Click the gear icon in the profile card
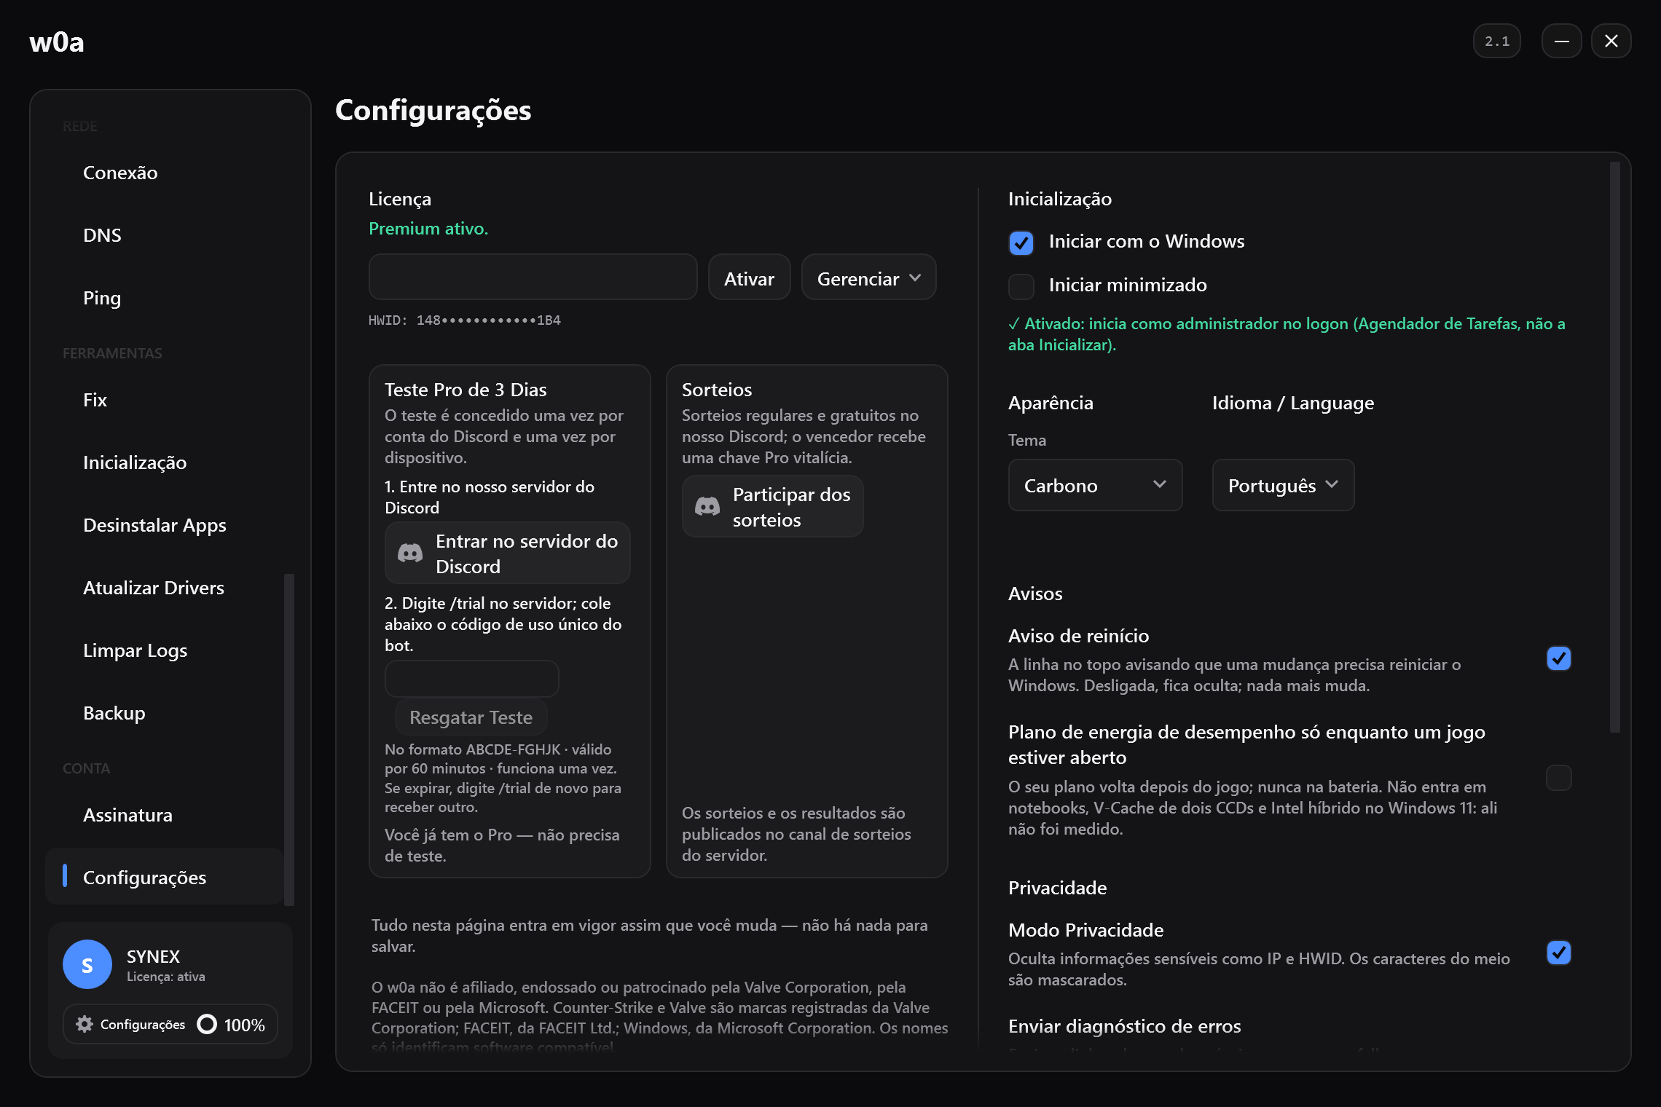1661x1107 pixels. coord(85,1024)
